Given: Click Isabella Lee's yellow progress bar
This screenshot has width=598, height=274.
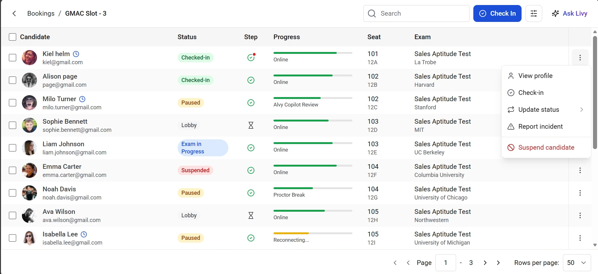Looking at the screenshot, I should pyautogui.click(x=291, y=233).
